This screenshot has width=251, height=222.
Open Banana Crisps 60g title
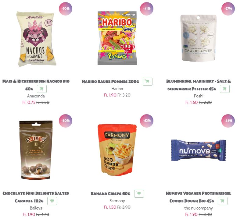(110, 194)
